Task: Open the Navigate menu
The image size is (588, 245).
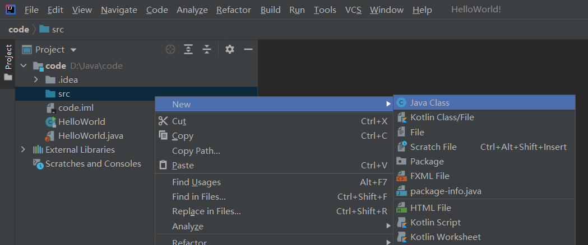Action: tap(119, 10)
